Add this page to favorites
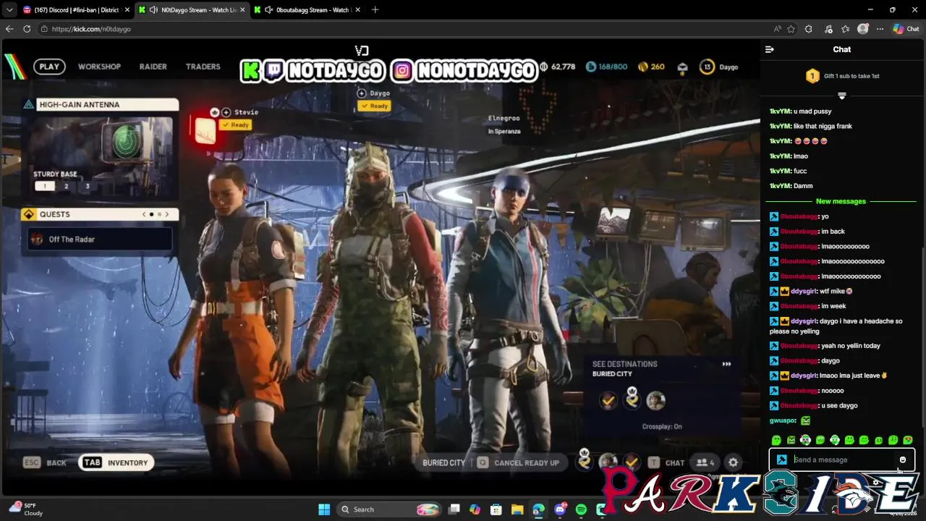This screenshot has width=926, height=521. (x=791, y=29)
